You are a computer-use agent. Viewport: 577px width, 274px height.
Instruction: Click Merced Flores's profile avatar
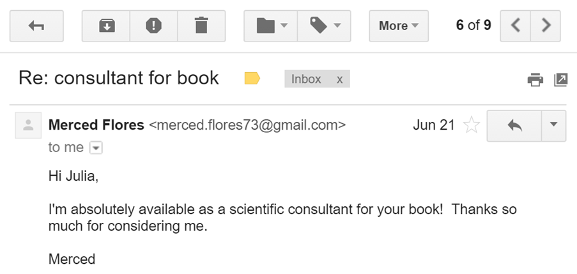tap(27, 125)
